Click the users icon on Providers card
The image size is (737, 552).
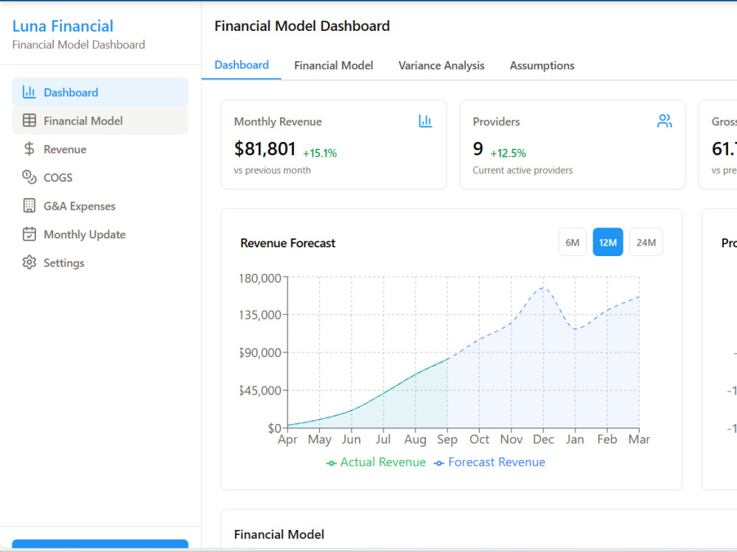(x=665, y=121)
